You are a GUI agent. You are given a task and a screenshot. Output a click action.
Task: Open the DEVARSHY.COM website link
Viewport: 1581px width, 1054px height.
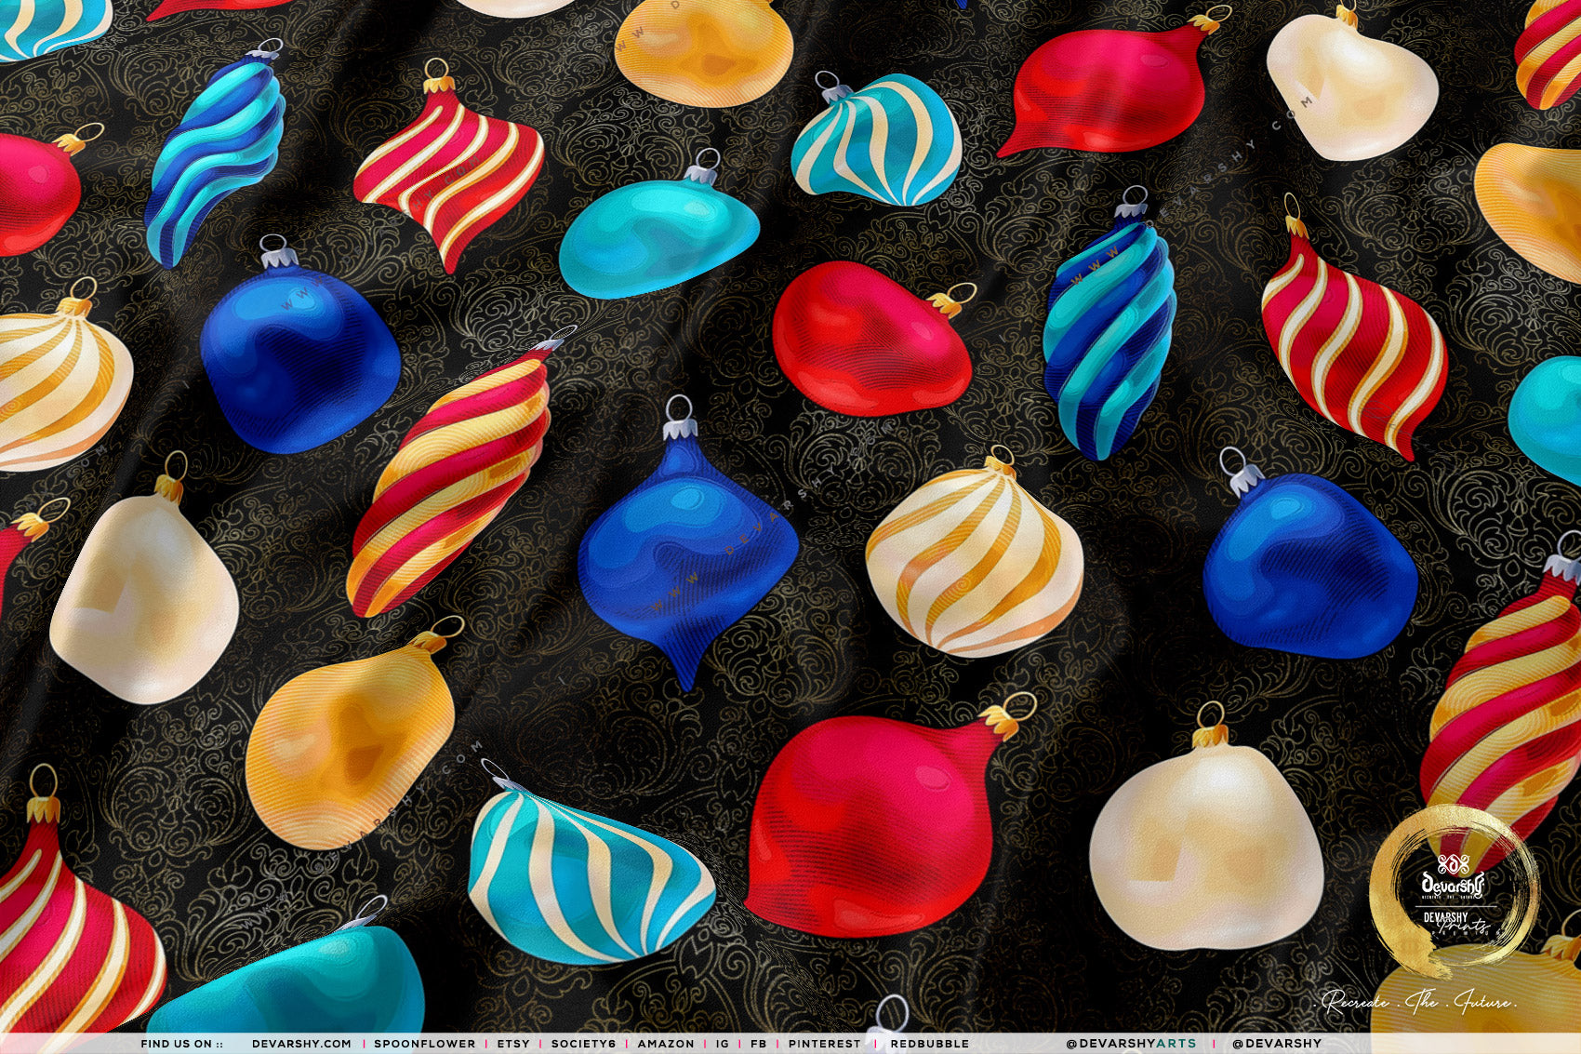(301, 1044)
